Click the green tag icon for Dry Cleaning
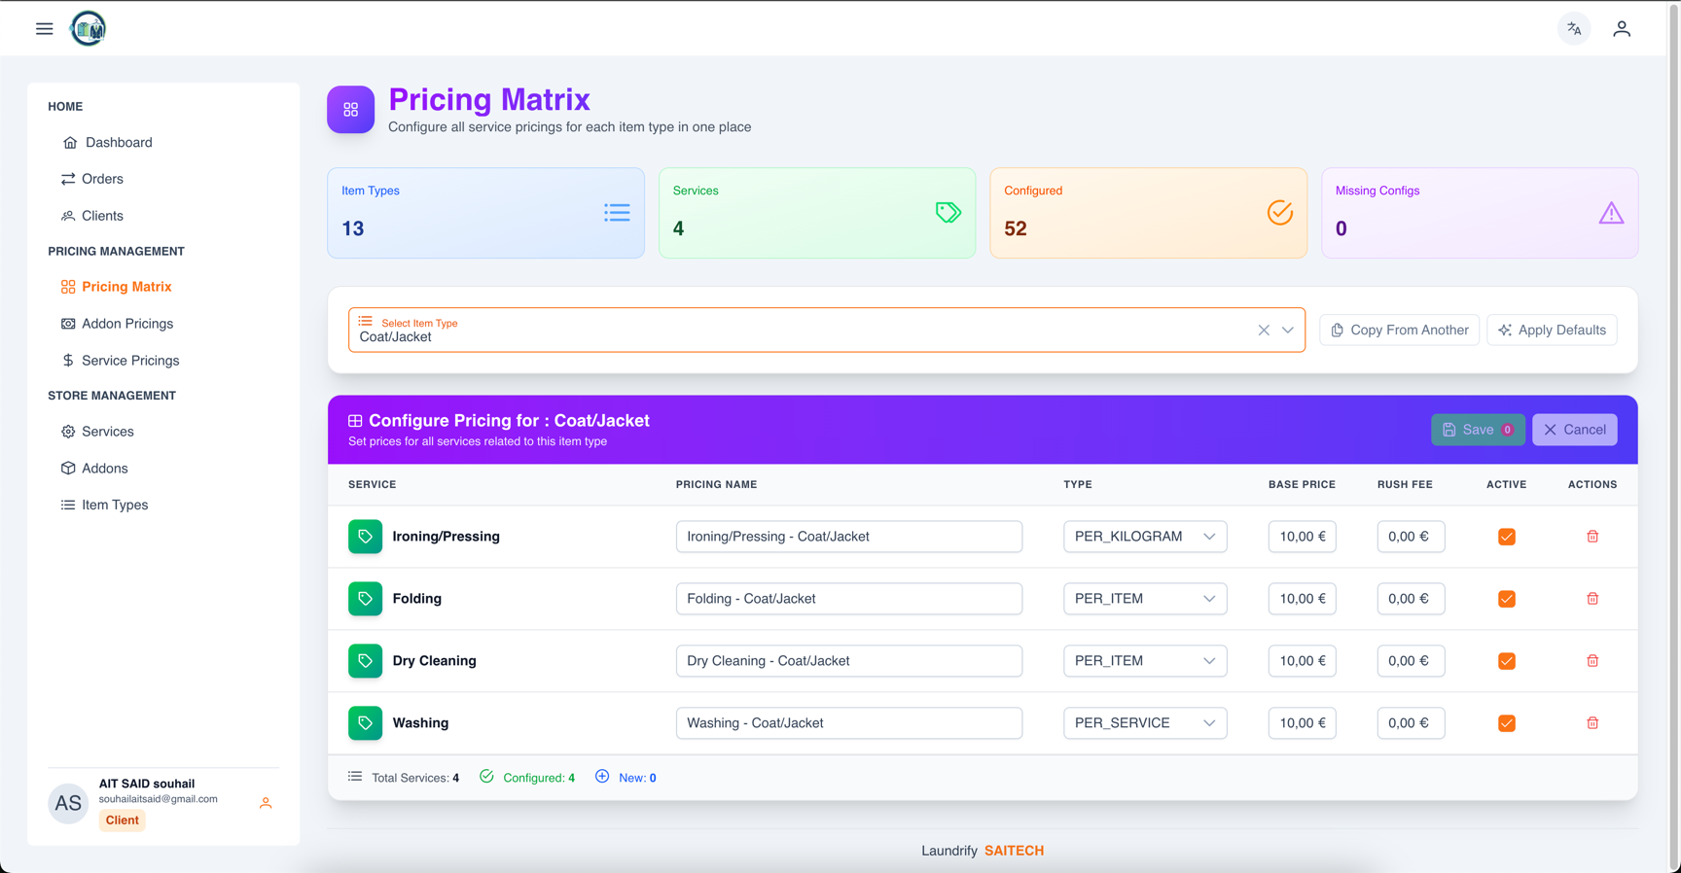1681x873 pixels. pos(365,661)
